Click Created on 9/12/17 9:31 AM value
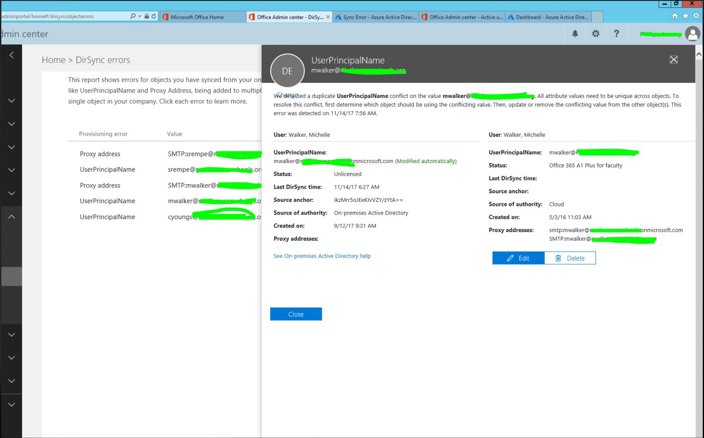This screenshot has width=704, height=438. [355, 226]
